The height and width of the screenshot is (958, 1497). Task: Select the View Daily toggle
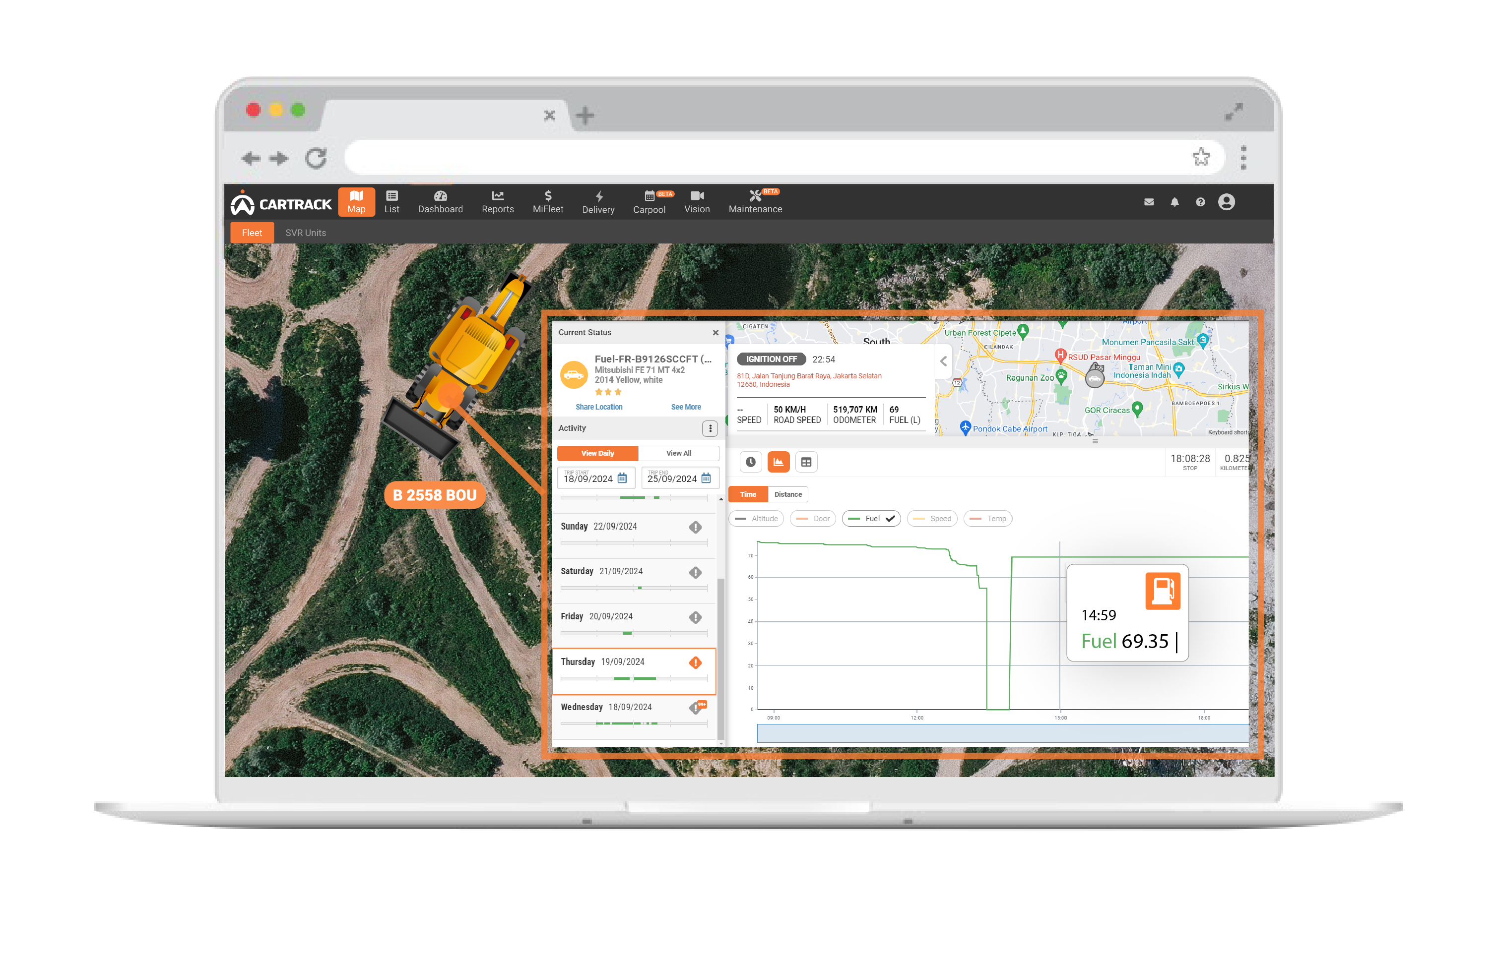point(597,453)
